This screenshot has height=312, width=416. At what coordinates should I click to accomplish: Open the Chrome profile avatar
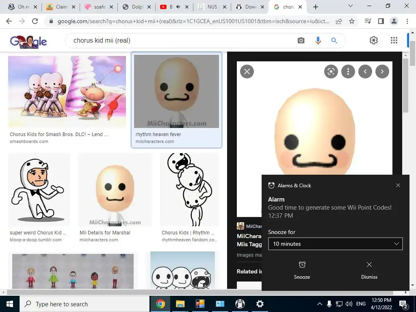pyautogui.click(x=394, y=21)
